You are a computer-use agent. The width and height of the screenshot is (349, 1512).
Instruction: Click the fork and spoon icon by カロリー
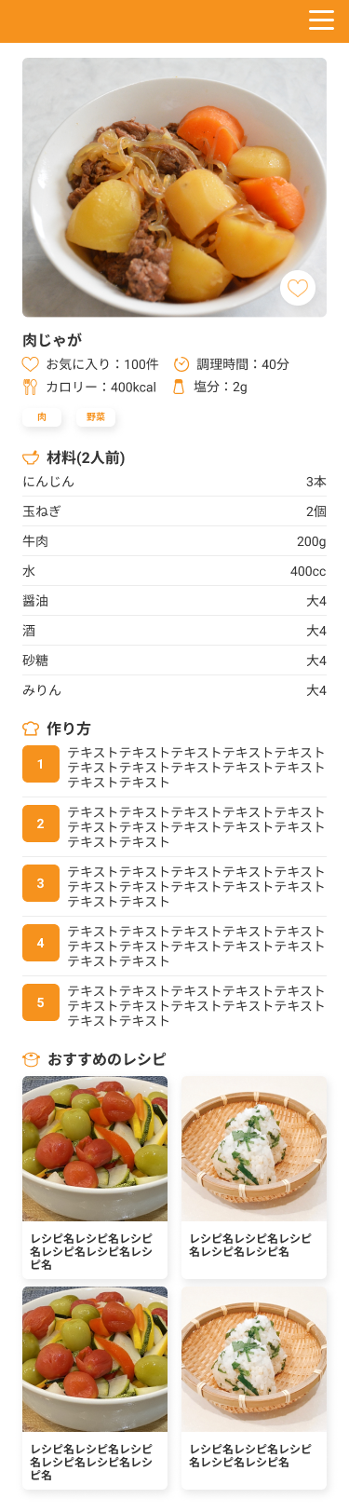point(30,387)
